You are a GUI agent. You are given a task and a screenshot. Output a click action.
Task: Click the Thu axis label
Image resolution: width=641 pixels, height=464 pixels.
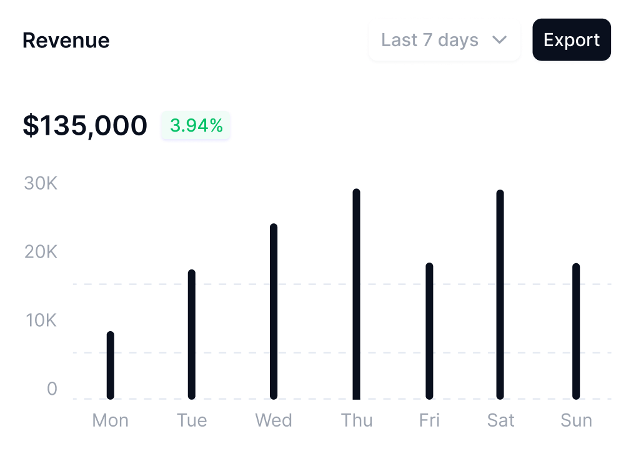coord(357,420)
